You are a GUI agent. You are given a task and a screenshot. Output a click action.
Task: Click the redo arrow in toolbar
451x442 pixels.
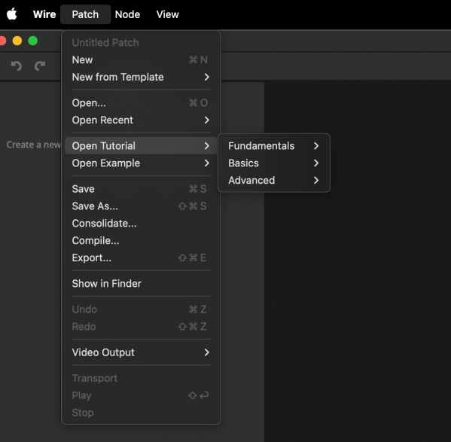point(40,66)
